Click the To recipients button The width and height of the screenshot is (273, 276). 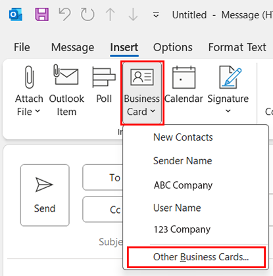click(x=103, y=177)
